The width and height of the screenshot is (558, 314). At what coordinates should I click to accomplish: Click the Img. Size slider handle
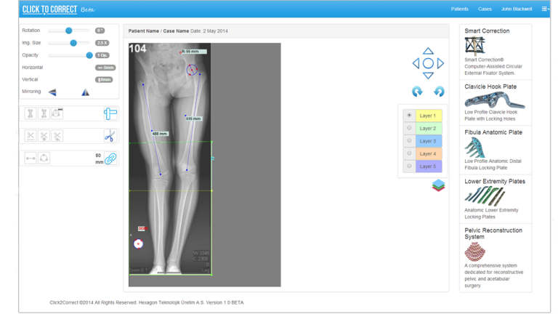click(73, 43)
